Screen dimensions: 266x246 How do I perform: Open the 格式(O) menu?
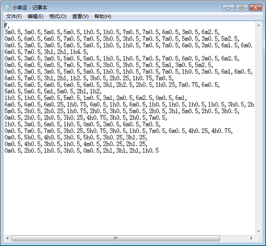(x=58, y=16)
